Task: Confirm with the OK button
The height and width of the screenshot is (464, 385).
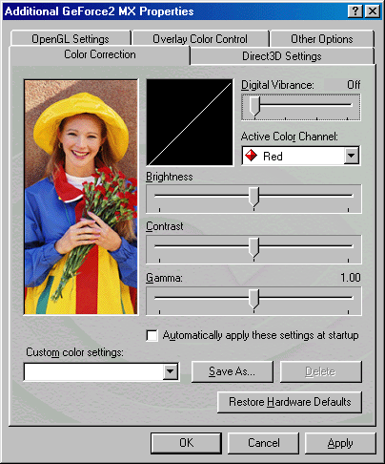Action: 186,443
